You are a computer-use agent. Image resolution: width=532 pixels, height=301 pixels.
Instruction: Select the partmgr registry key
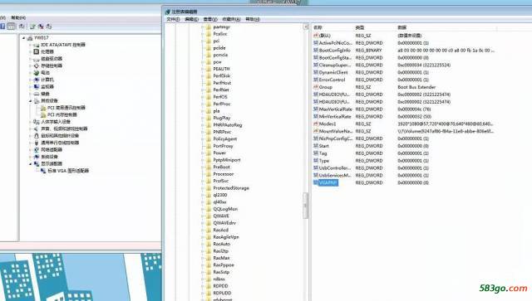222,27
